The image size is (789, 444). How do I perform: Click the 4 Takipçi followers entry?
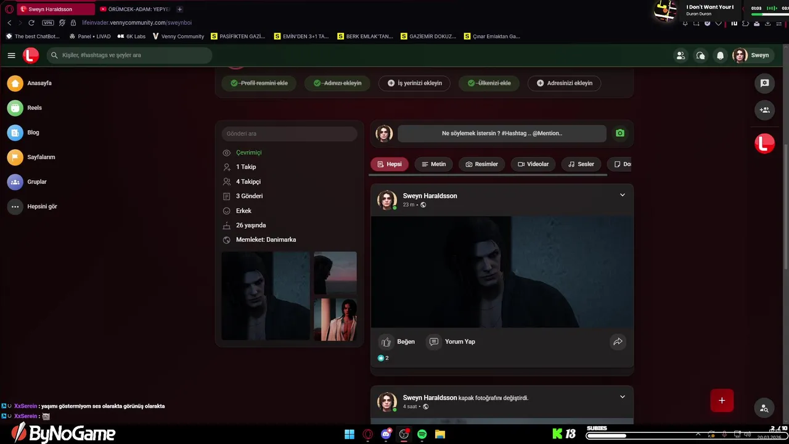pyautogui.click(x=248, y=182)
